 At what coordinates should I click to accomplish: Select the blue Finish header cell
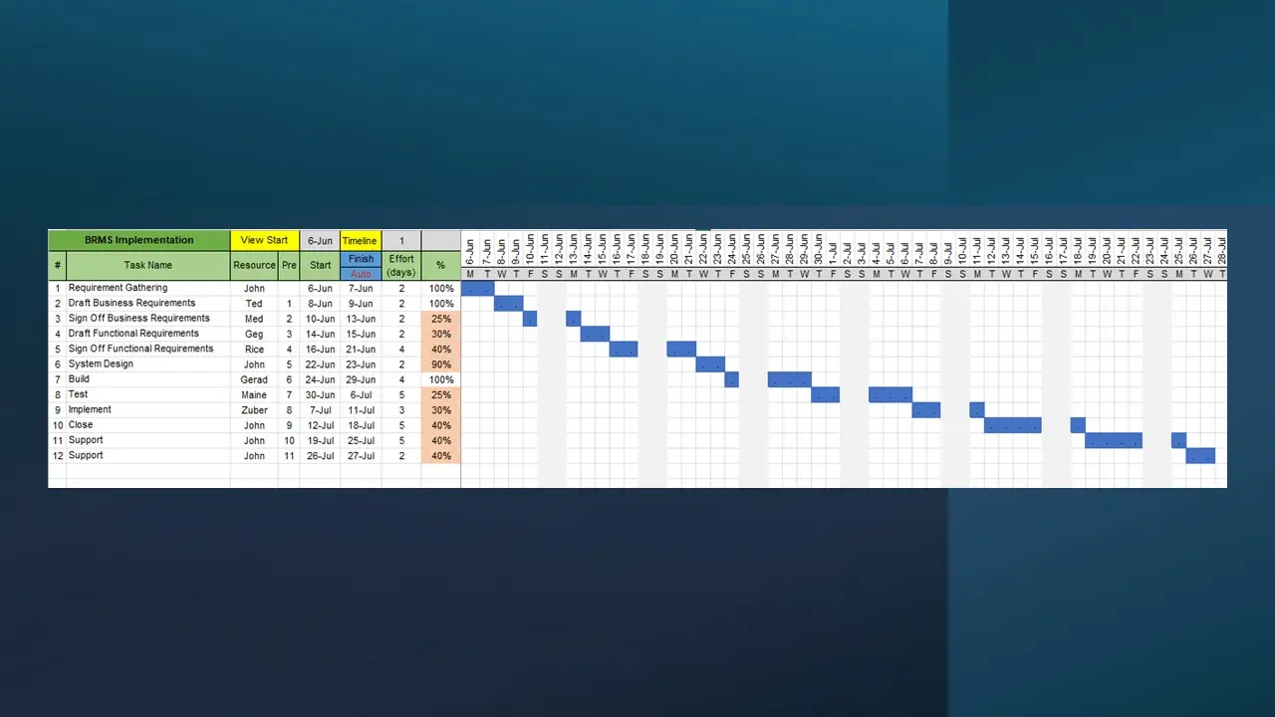pyautogui.click(x=361, y=259)
